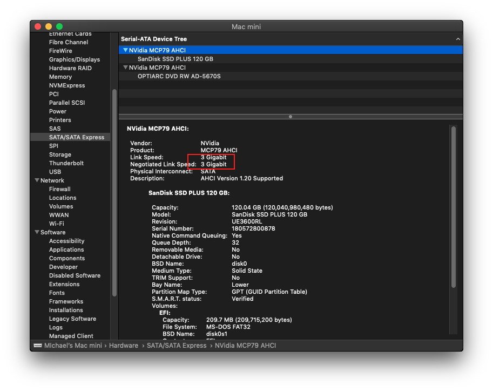Image resolution: width=493 pixels, height=391 pixels.
Task: Open Locations under Network
Action: [x=63, y=198]
